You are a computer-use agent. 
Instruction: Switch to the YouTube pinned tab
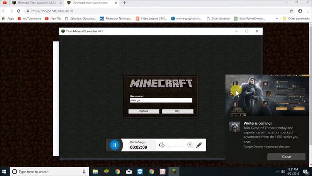tap(5, 3)
